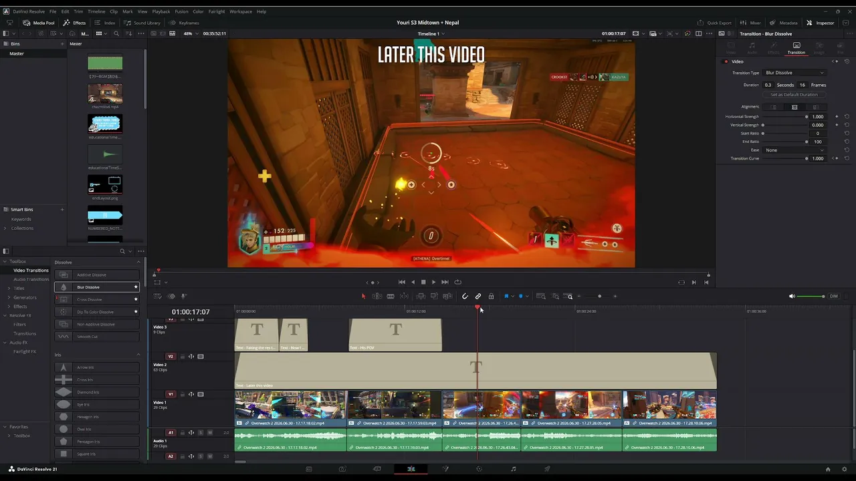Viewport: 856px width, 481px height.
Task: Open the Video Transitions category
Action: 31,271
